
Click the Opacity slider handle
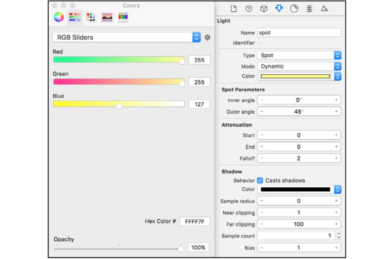pyautogui.click(x=181, y=248)
